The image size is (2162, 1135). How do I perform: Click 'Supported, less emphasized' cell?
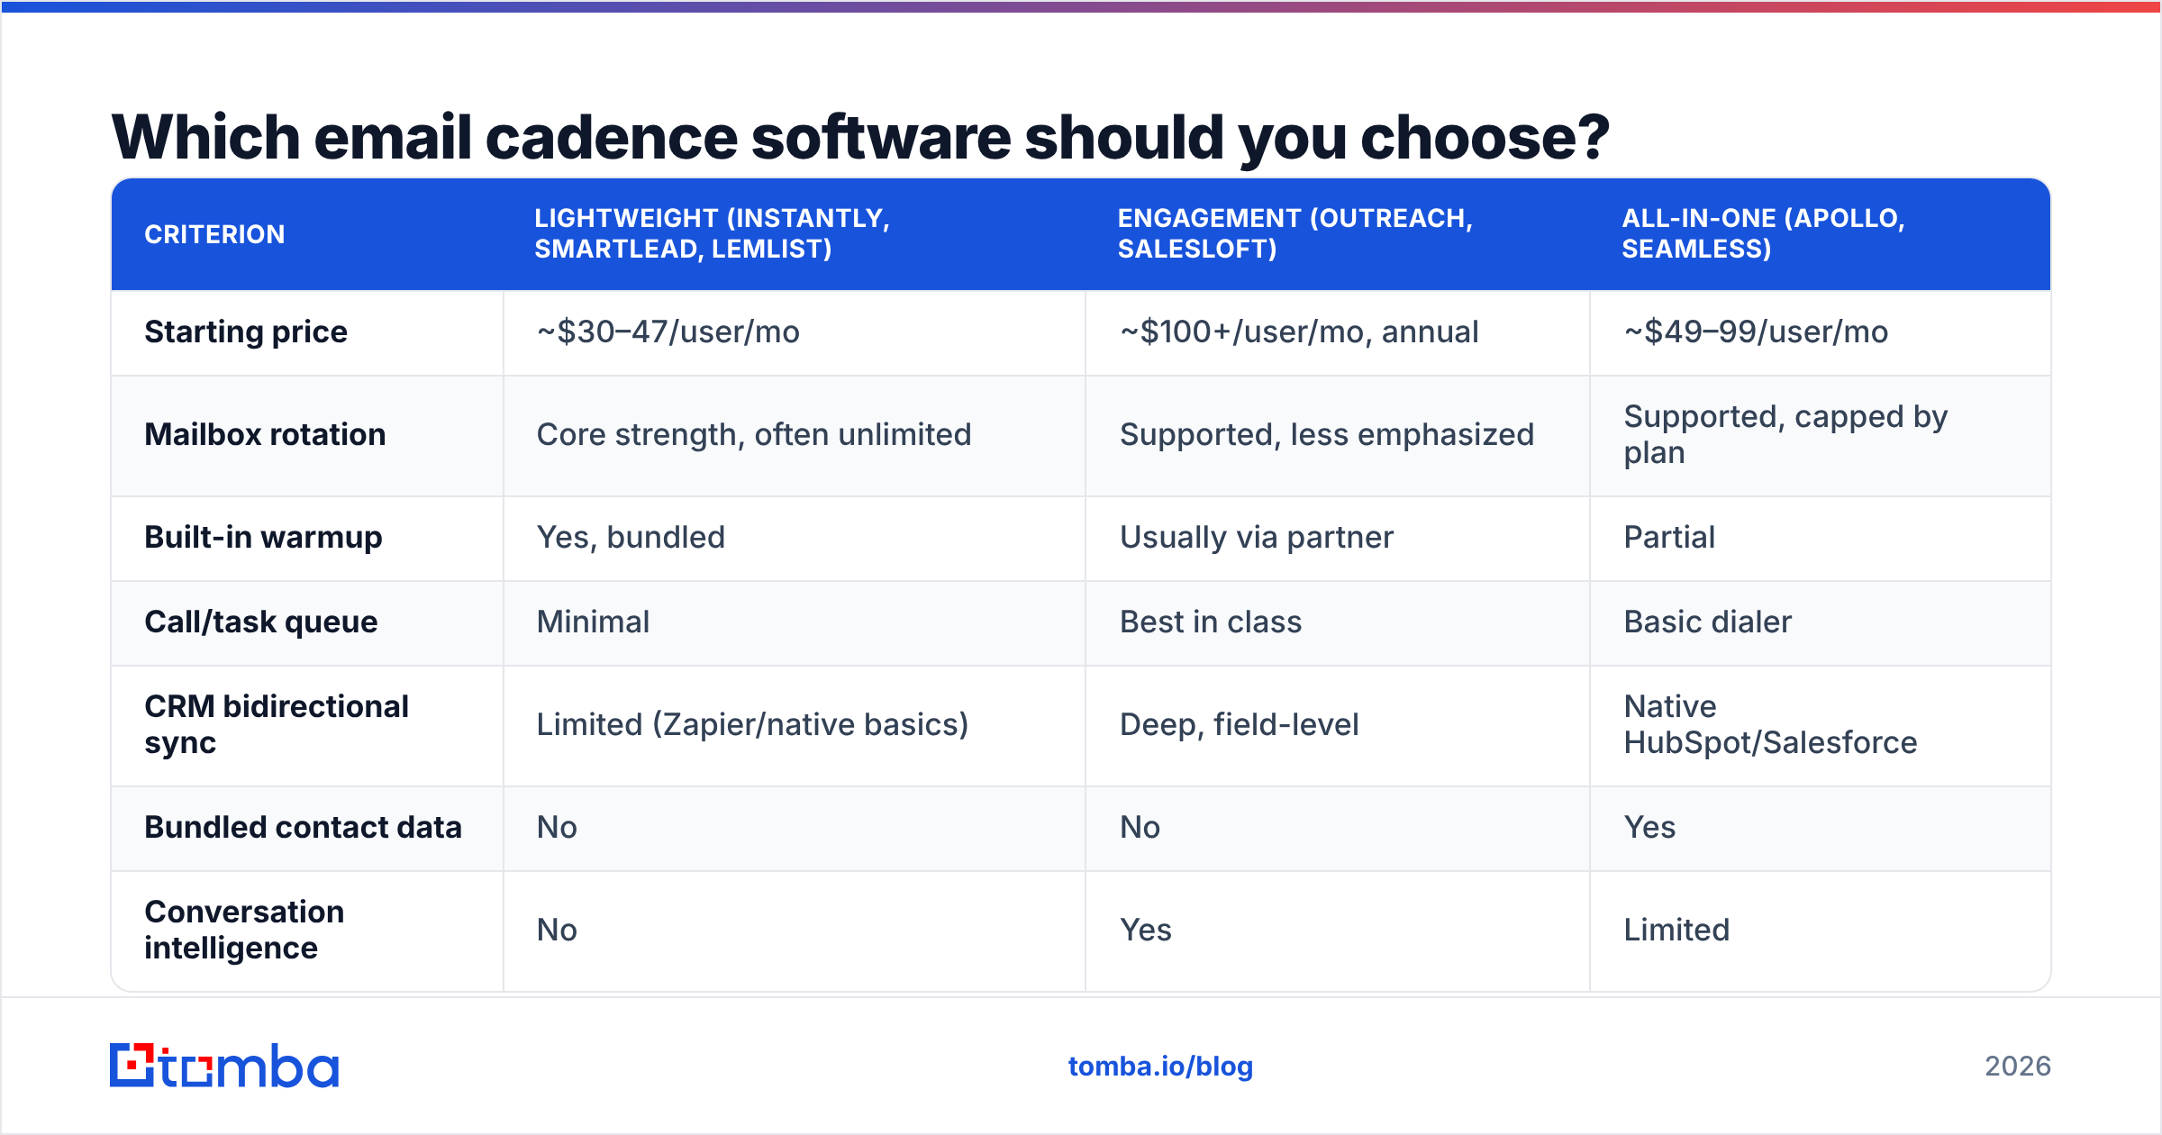click(x=1327, y=434)
